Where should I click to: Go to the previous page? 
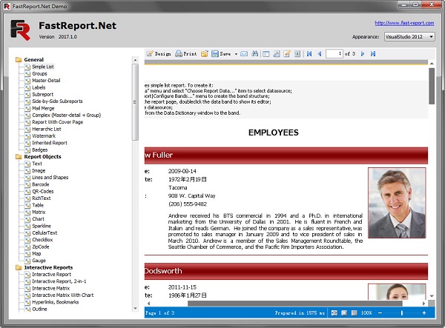[x=319, y=54]
